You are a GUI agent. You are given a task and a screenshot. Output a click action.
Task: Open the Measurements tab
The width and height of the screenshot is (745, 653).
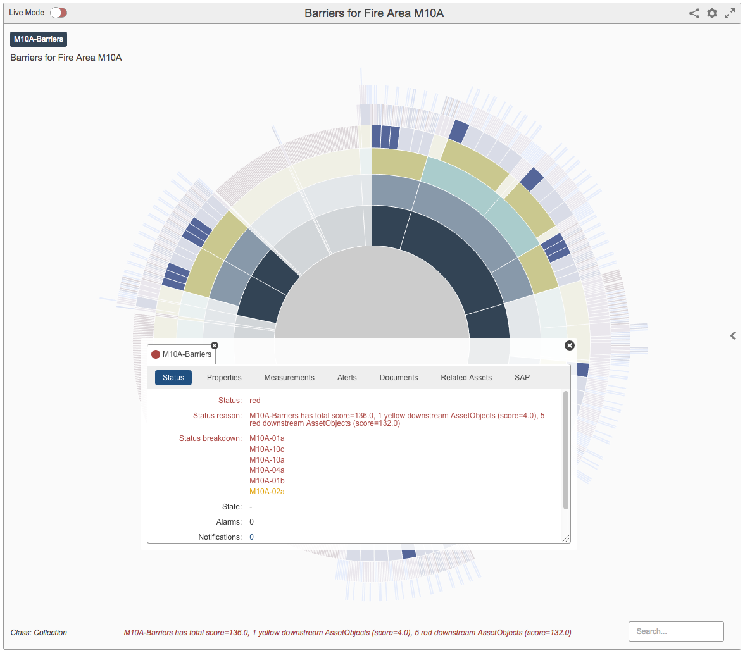pyautogui.click(x=289, y=378)
